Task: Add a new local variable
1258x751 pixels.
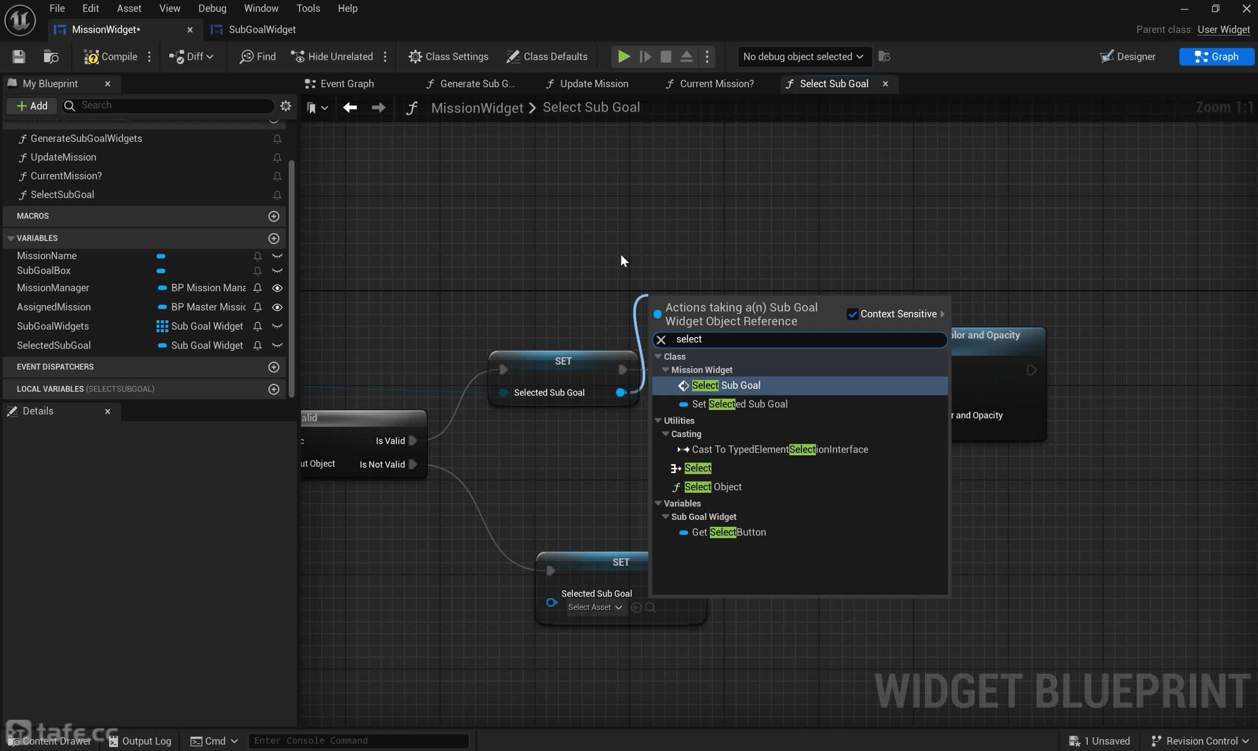Action: tap(274, 389)
